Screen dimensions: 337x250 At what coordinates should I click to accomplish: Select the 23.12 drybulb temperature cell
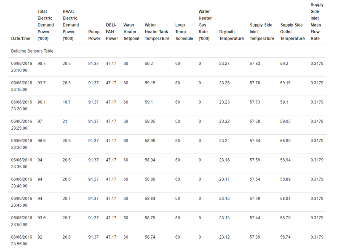coord(225,237)
